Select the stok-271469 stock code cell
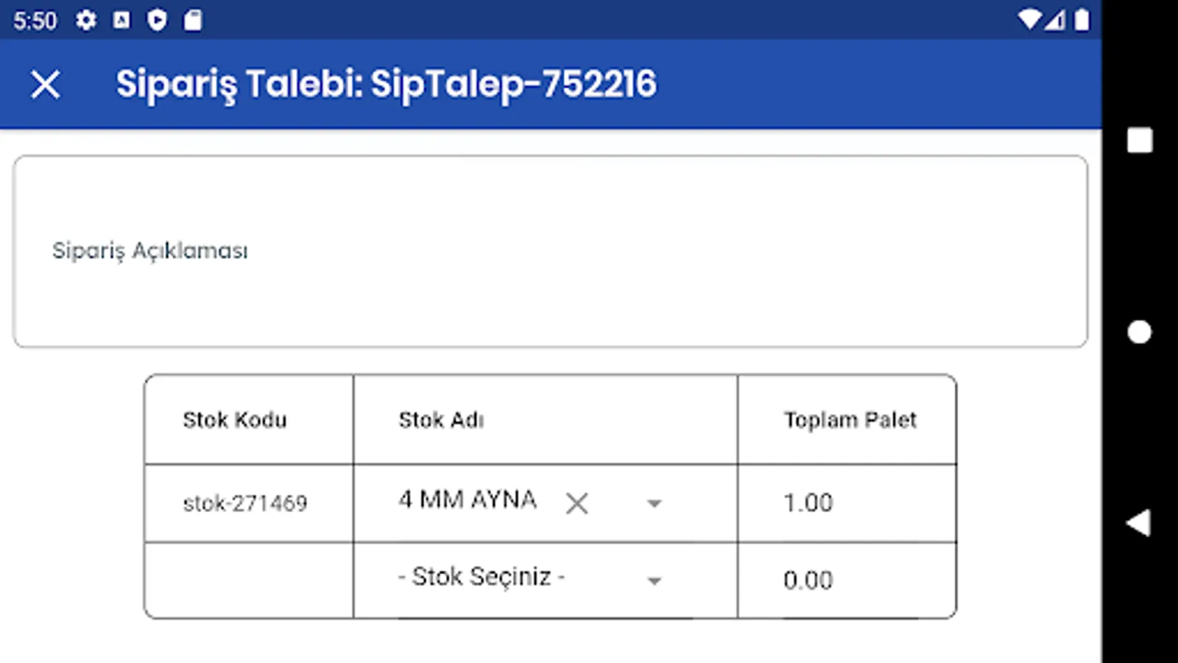1178x663 pixels. click(x=245, y=503)
